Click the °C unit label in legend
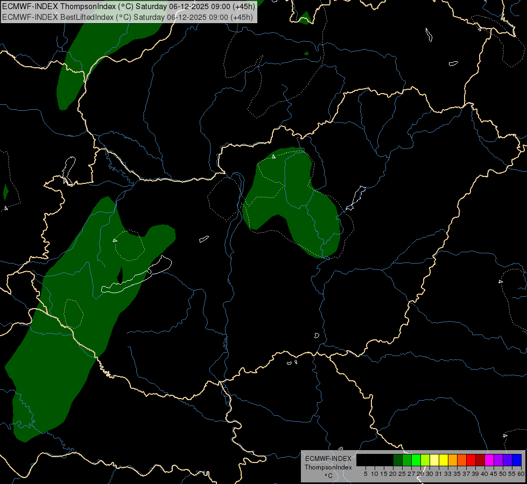The image size is (527, 484). point(328,476)
